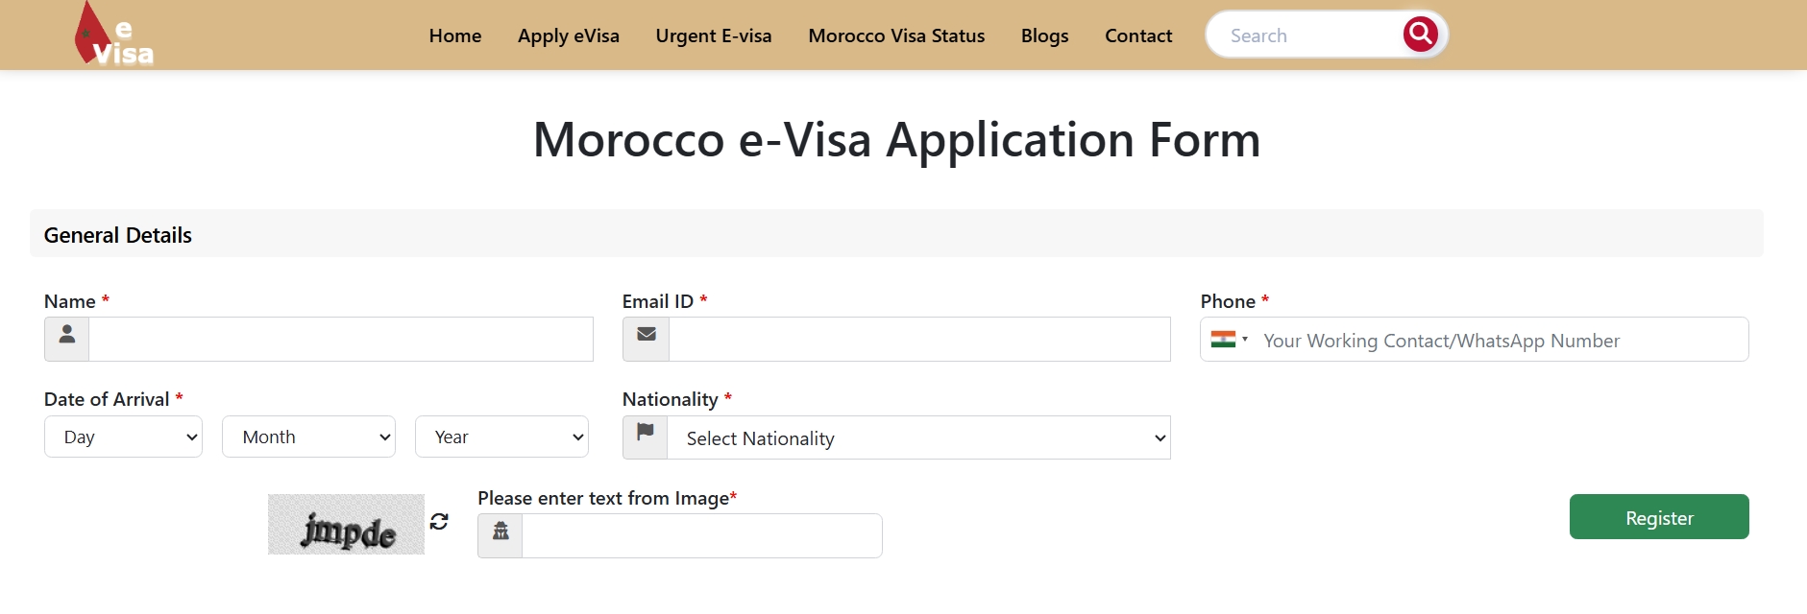Go to the Home menu item

pyautogui.click(x=455, y=35)
